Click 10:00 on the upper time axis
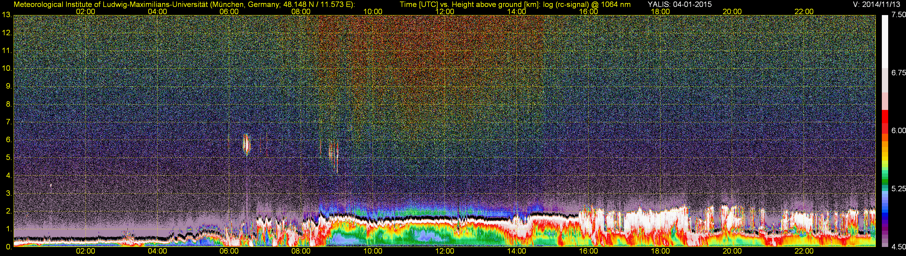The height and width of the screenshot is (256, 906). (x=373, y=11)
